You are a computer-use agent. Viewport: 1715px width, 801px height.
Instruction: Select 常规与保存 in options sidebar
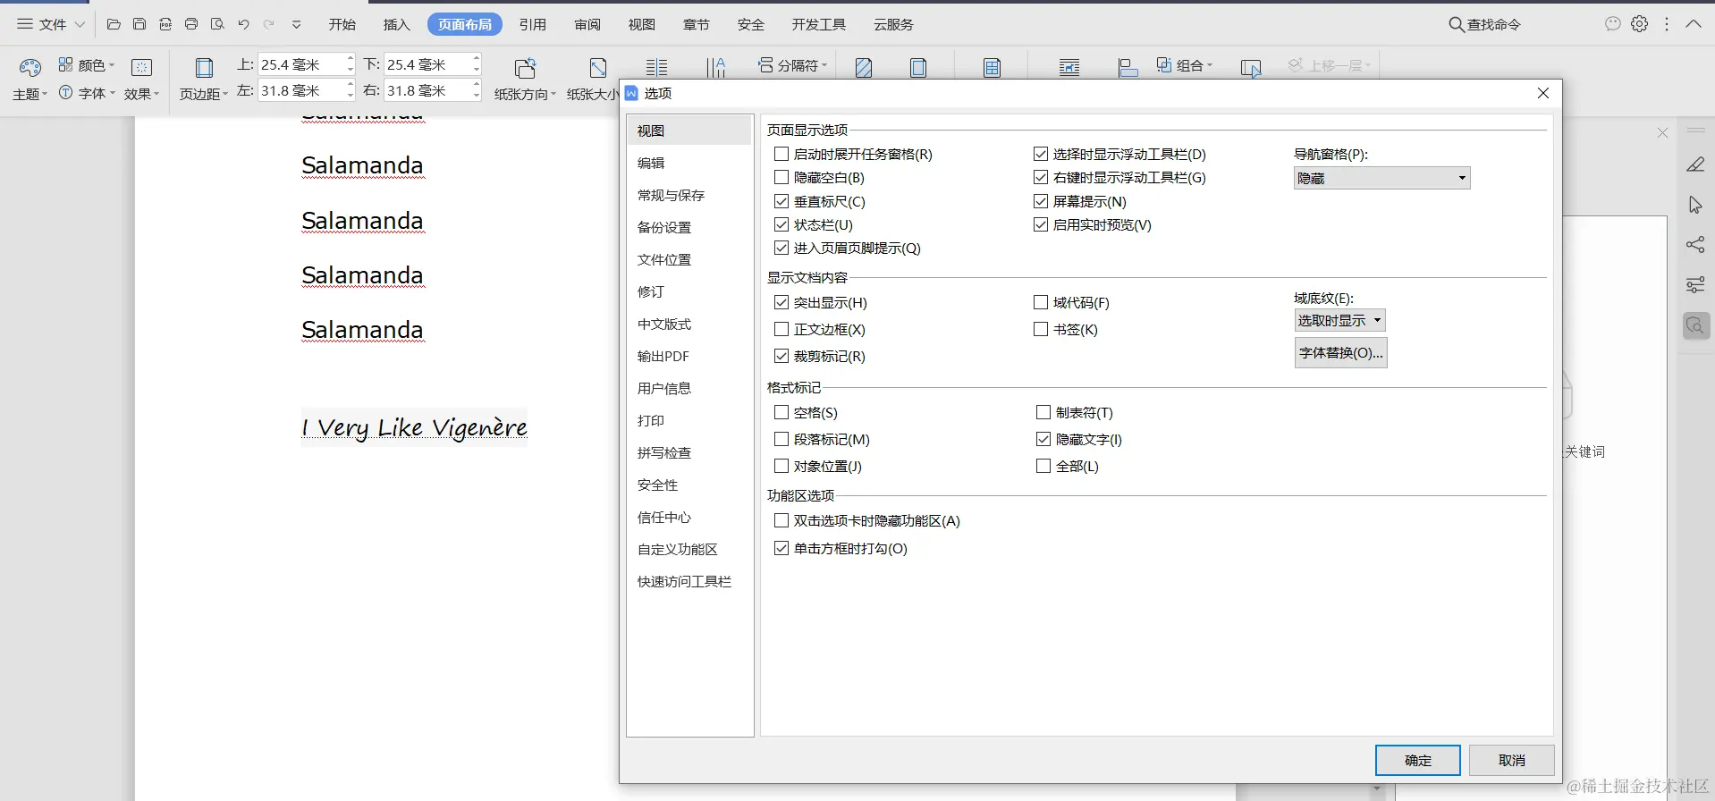point(689,195)
